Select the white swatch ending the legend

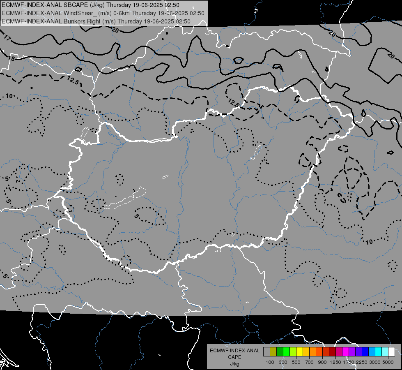click(391, 352)
